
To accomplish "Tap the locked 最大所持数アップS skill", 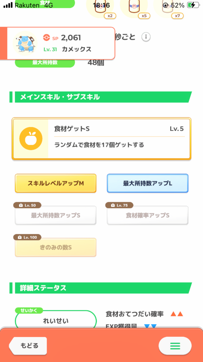I will (55, 215).
